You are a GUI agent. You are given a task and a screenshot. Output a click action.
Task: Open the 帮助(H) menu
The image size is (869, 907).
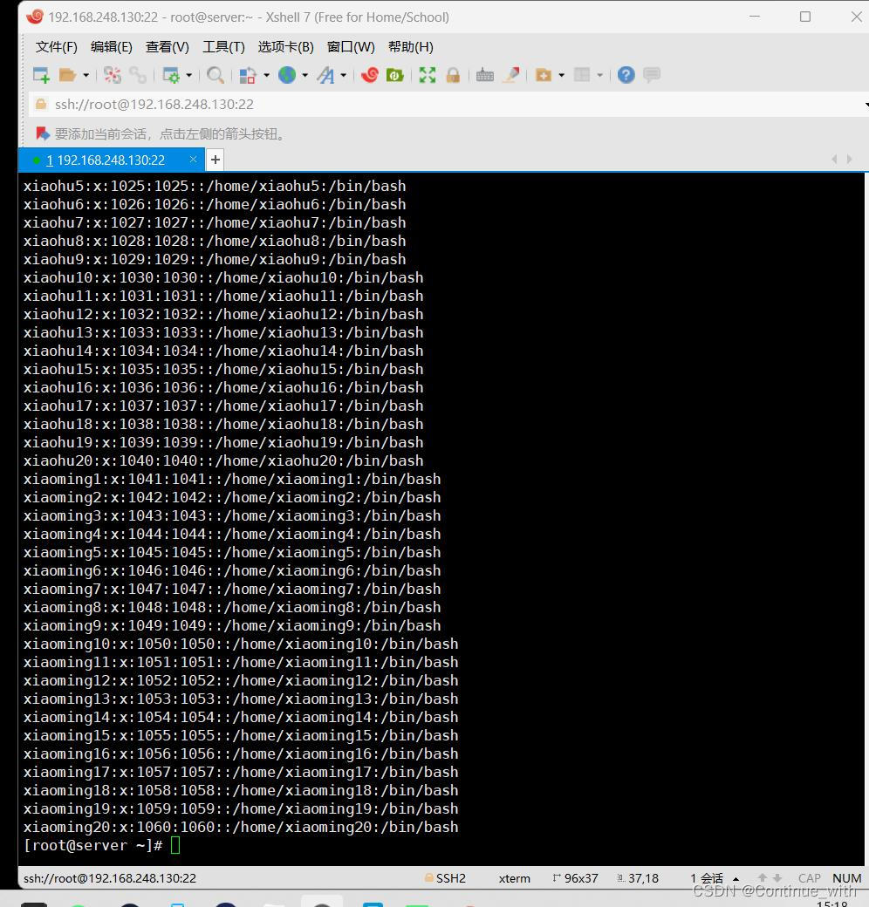click(x=411, y=47)
